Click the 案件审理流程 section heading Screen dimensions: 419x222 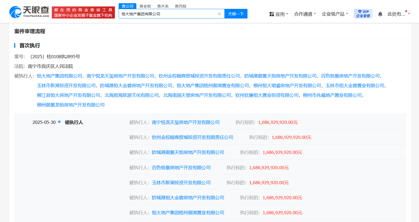(x=30, y=31)
